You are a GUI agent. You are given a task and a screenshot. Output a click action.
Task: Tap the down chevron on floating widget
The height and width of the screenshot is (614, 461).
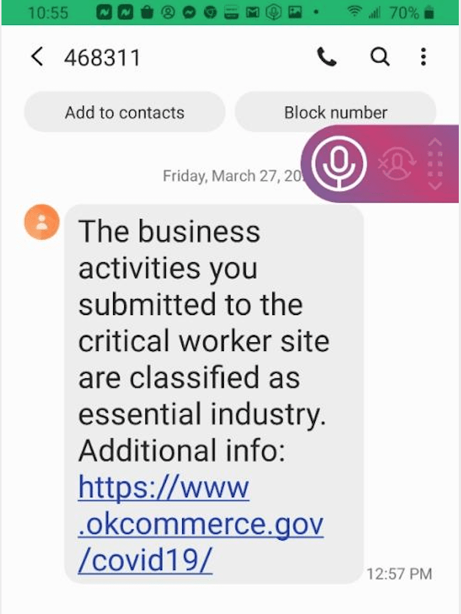434,186
